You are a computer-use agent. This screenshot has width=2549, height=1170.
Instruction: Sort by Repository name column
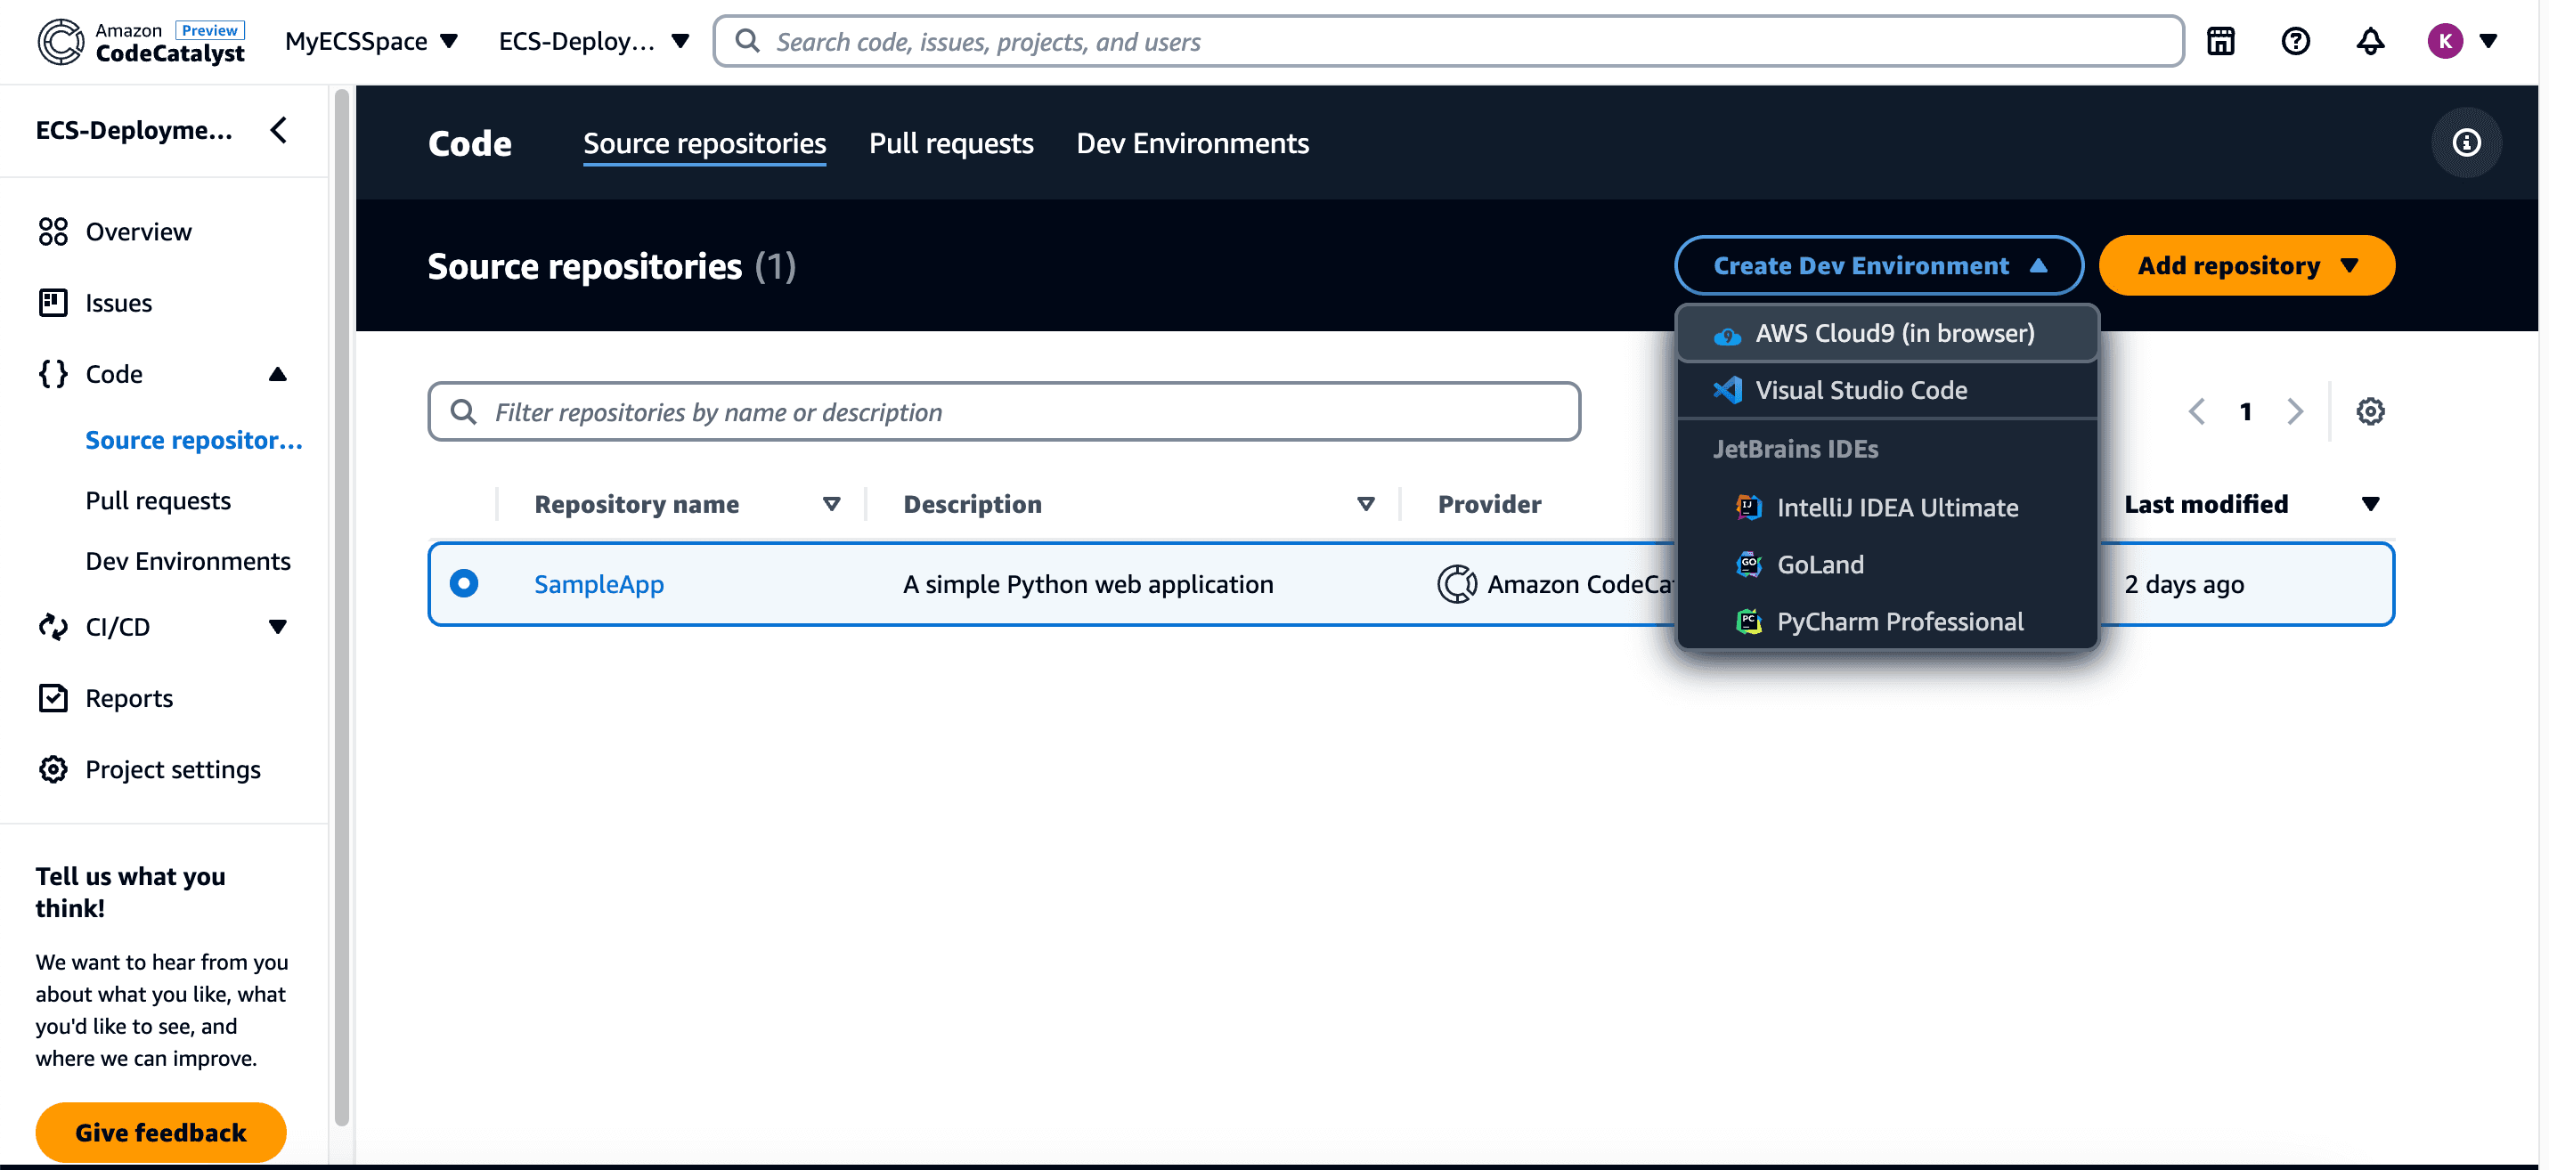832,504
